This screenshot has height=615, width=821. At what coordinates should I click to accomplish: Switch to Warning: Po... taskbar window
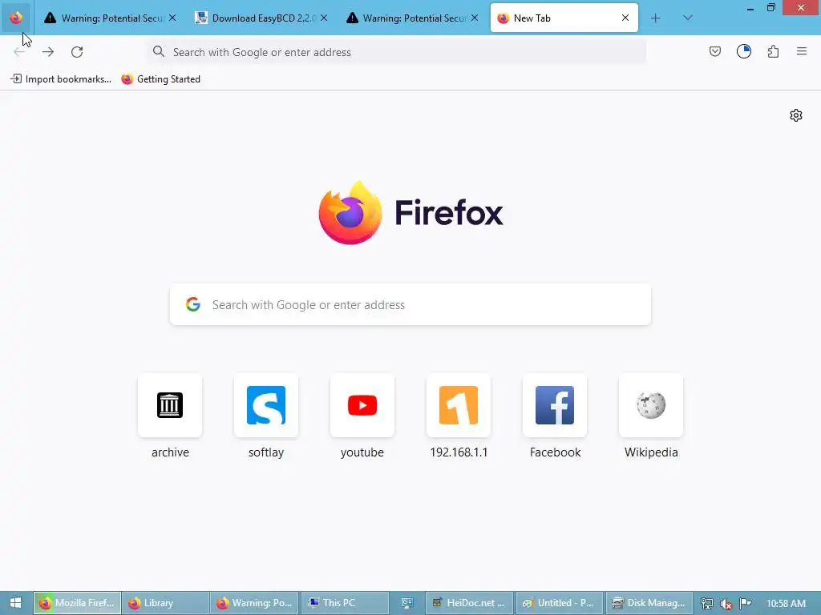coord(255,603)
